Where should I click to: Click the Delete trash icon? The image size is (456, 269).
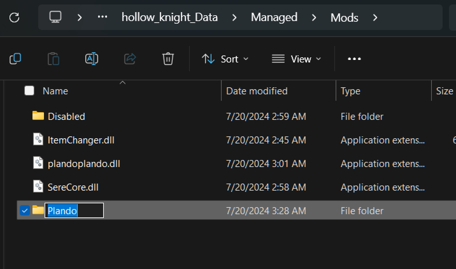pos(168,59)
